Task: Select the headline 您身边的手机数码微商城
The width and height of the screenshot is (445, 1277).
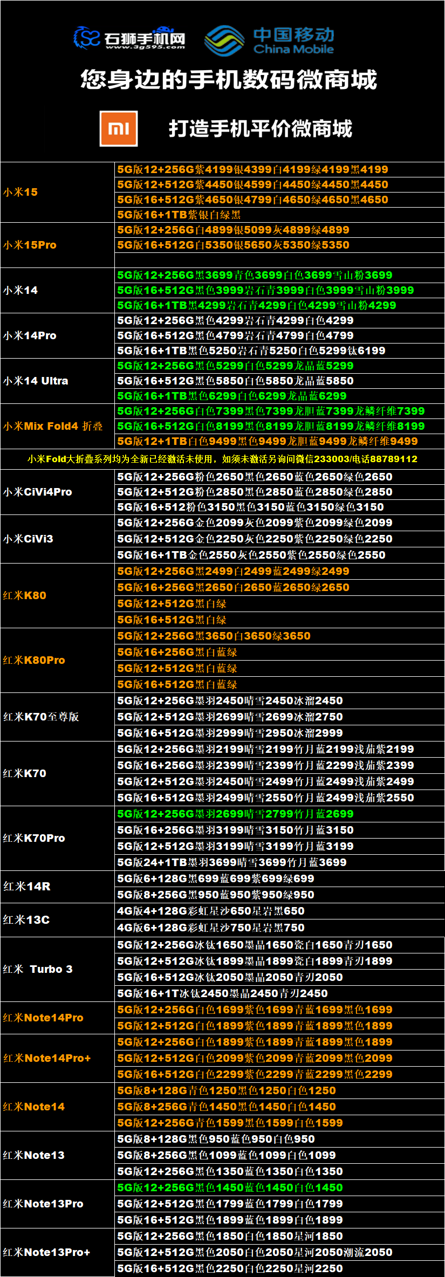Action: (229, 80)
